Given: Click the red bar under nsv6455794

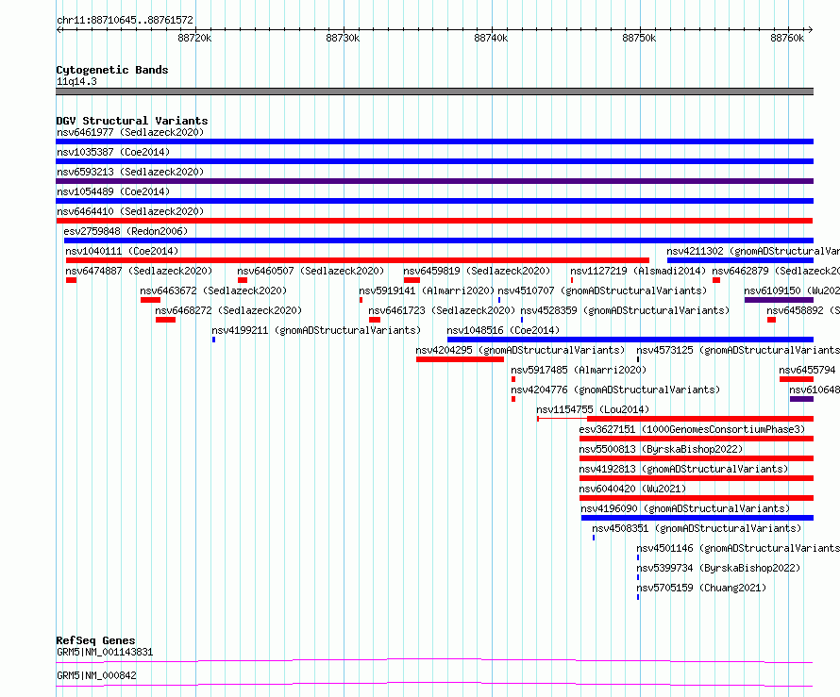Looking at the screenshot, I should pos(797,379).
